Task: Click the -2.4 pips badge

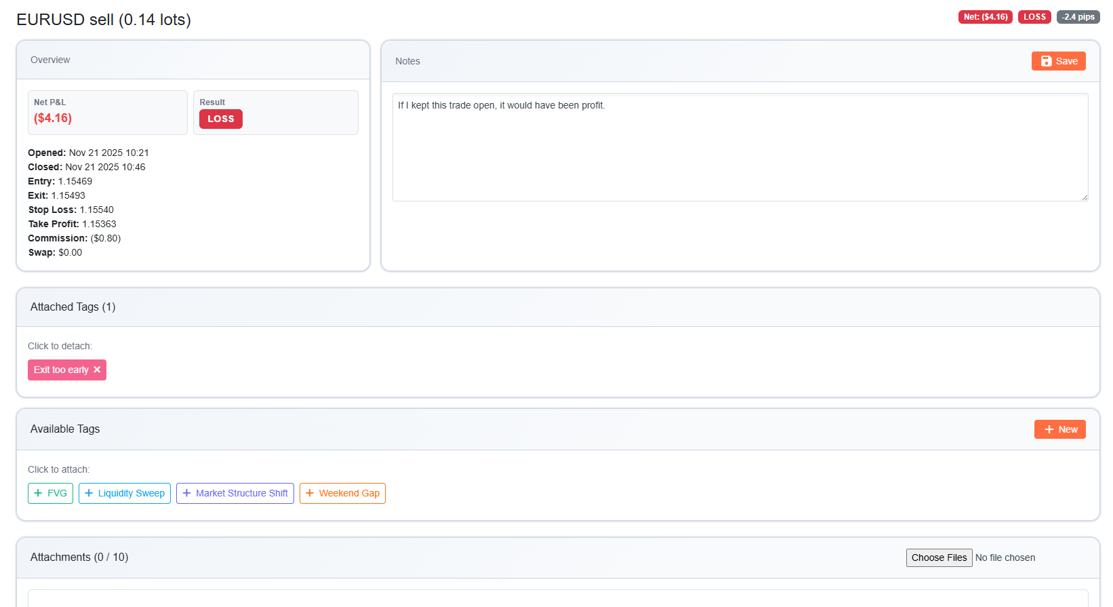Action: tap(1078, 17)
